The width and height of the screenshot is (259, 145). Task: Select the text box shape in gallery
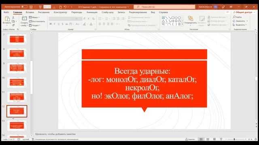pos(163,18)
